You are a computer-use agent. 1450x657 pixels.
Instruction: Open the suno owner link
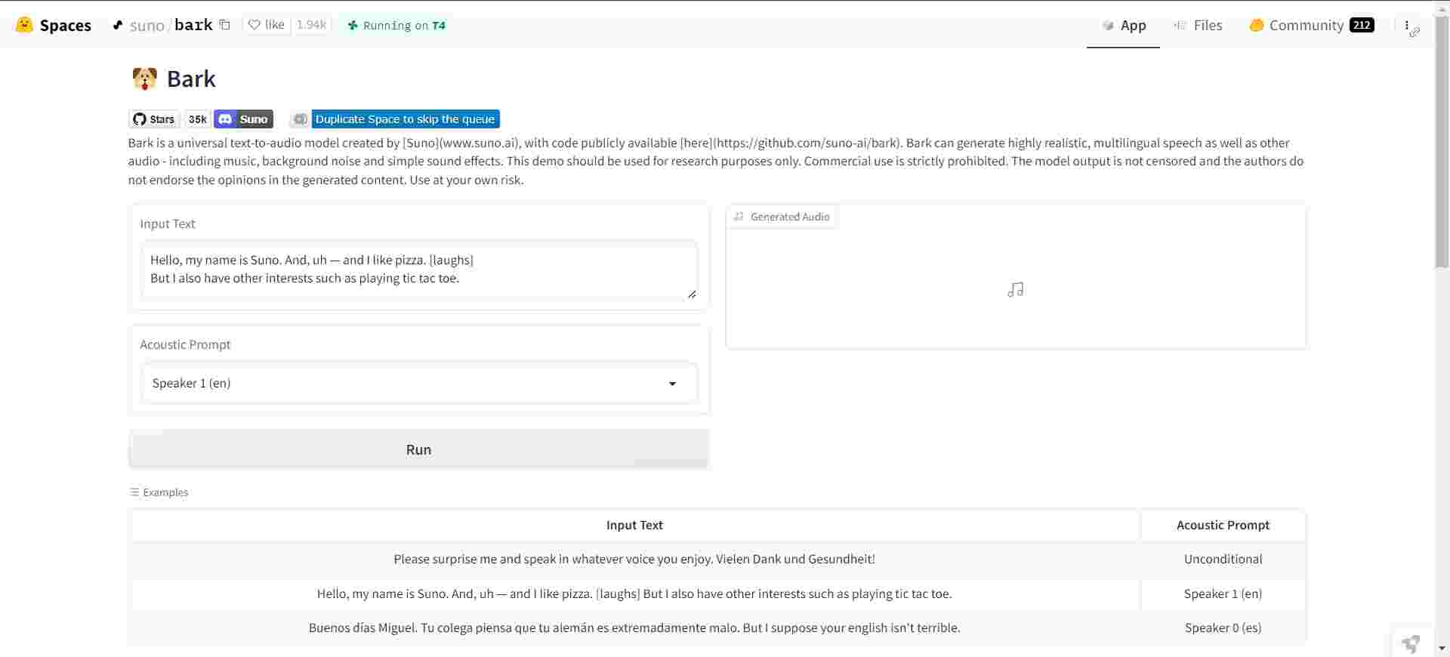point(147,25)
